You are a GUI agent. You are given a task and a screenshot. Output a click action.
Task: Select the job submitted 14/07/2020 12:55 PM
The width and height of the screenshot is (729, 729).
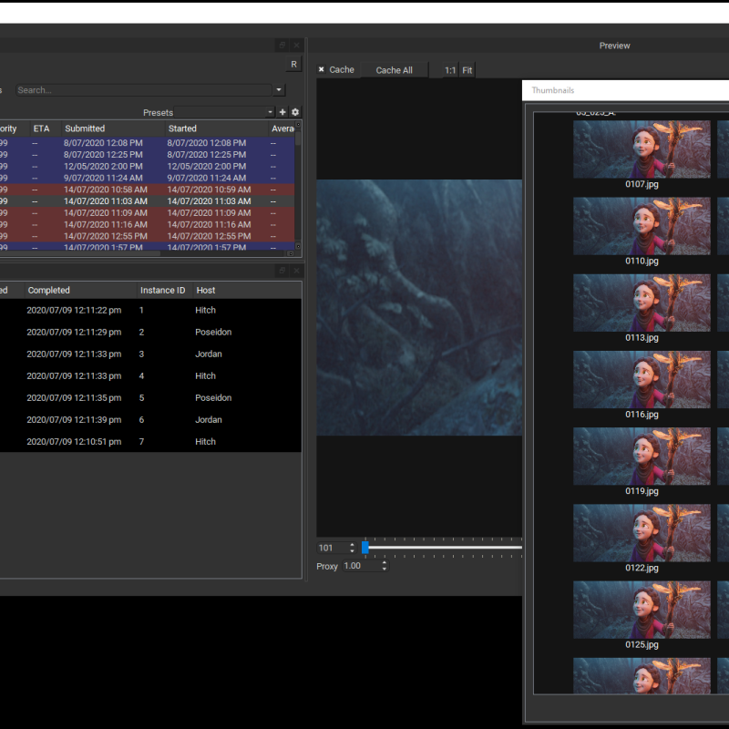147,236
